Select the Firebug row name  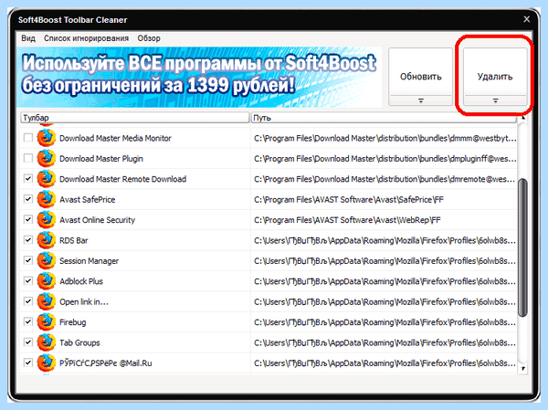(x=73, y=322)
